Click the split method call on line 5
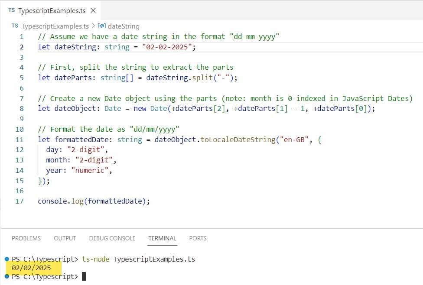 pyautogui.click(x=202, y=78)
